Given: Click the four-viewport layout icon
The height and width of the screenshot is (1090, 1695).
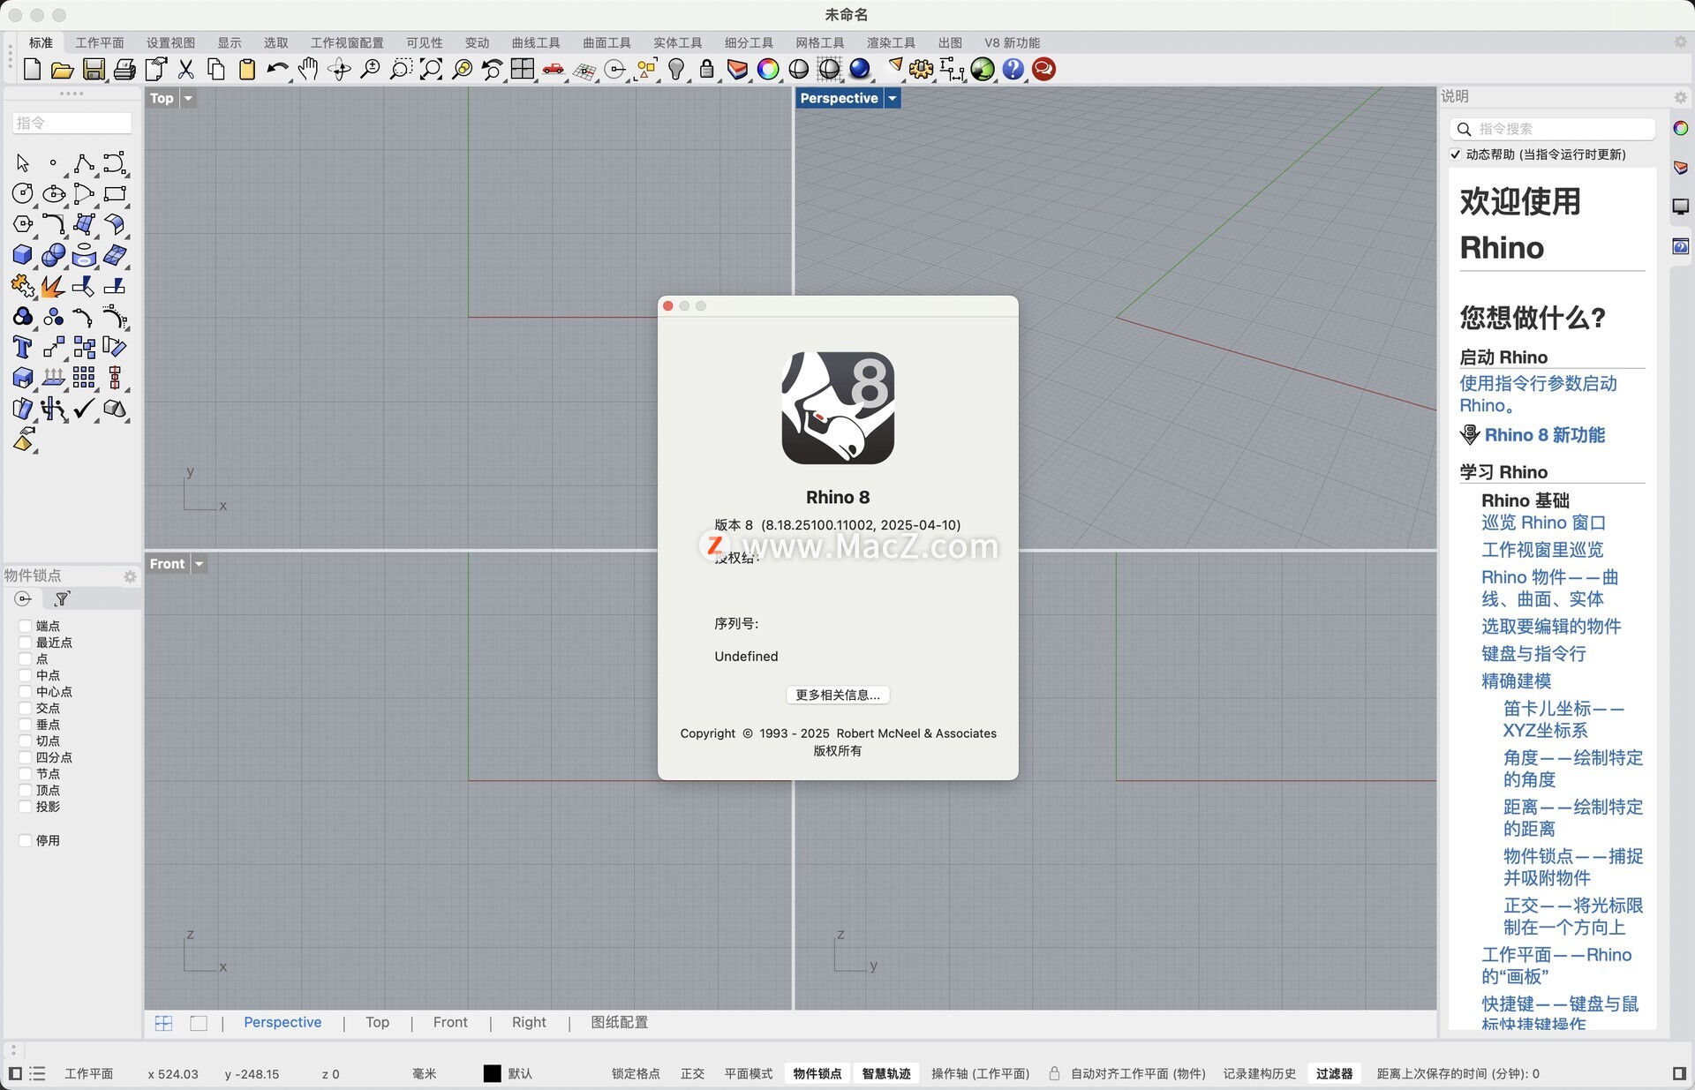Looking at the screenshot, I should [523, 69].
